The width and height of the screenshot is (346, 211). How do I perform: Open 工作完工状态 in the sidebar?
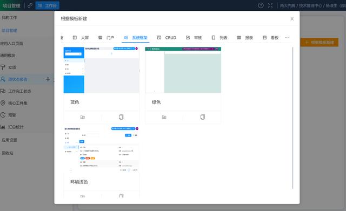point(19,91)
